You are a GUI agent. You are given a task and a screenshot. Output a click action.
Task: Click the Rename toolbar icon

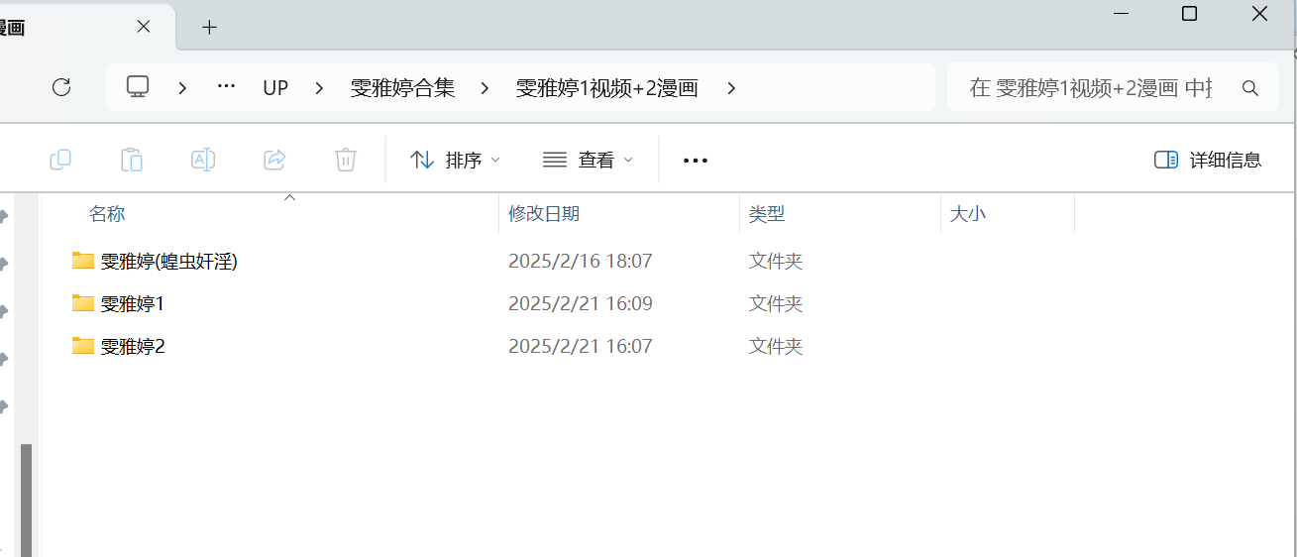tap(203, 160)
